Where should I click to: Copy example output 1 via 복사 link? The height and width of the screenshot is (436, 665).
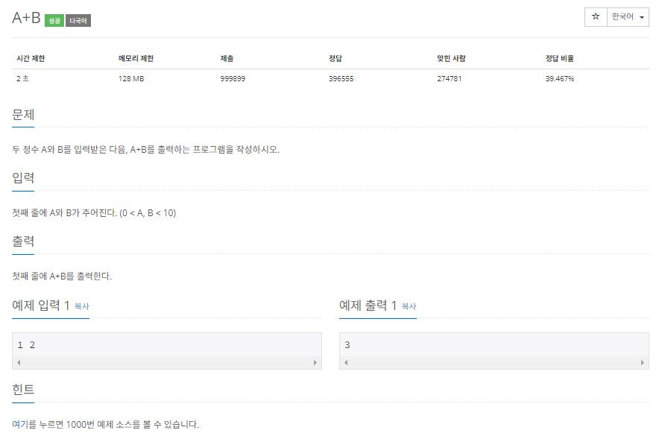[x=409, y=306]
